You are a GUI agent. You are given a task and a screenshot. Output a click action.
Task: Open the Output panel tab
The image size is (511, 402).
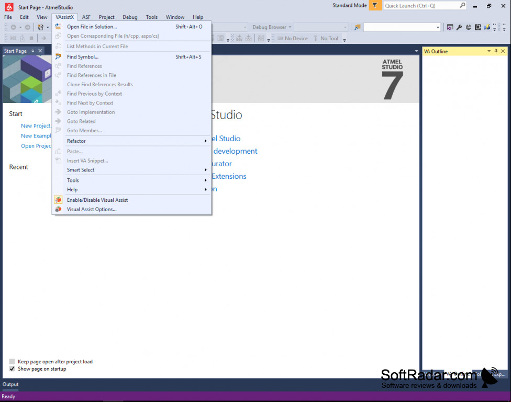[10, 384]
